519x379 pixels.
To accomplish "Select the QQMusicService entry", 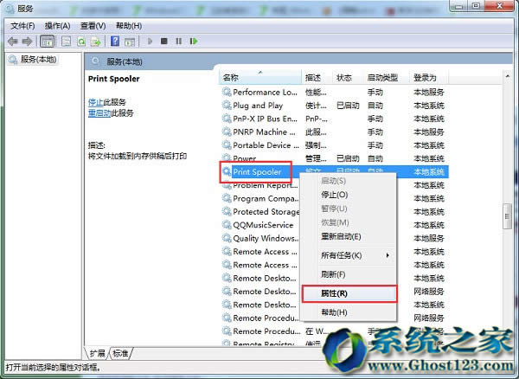I will click(259, 225).
